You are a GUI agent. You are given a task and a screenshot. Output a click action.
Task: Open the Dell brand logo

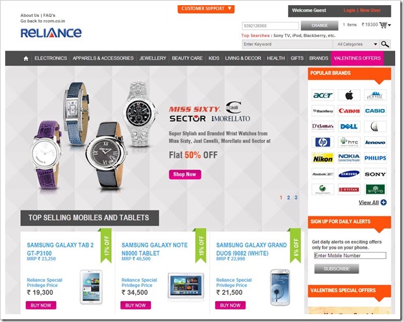pyautogui.click(x=349, y=127)
